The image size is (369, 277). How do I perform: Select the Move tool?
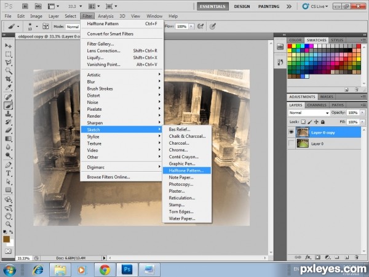(x=8, y=46)
